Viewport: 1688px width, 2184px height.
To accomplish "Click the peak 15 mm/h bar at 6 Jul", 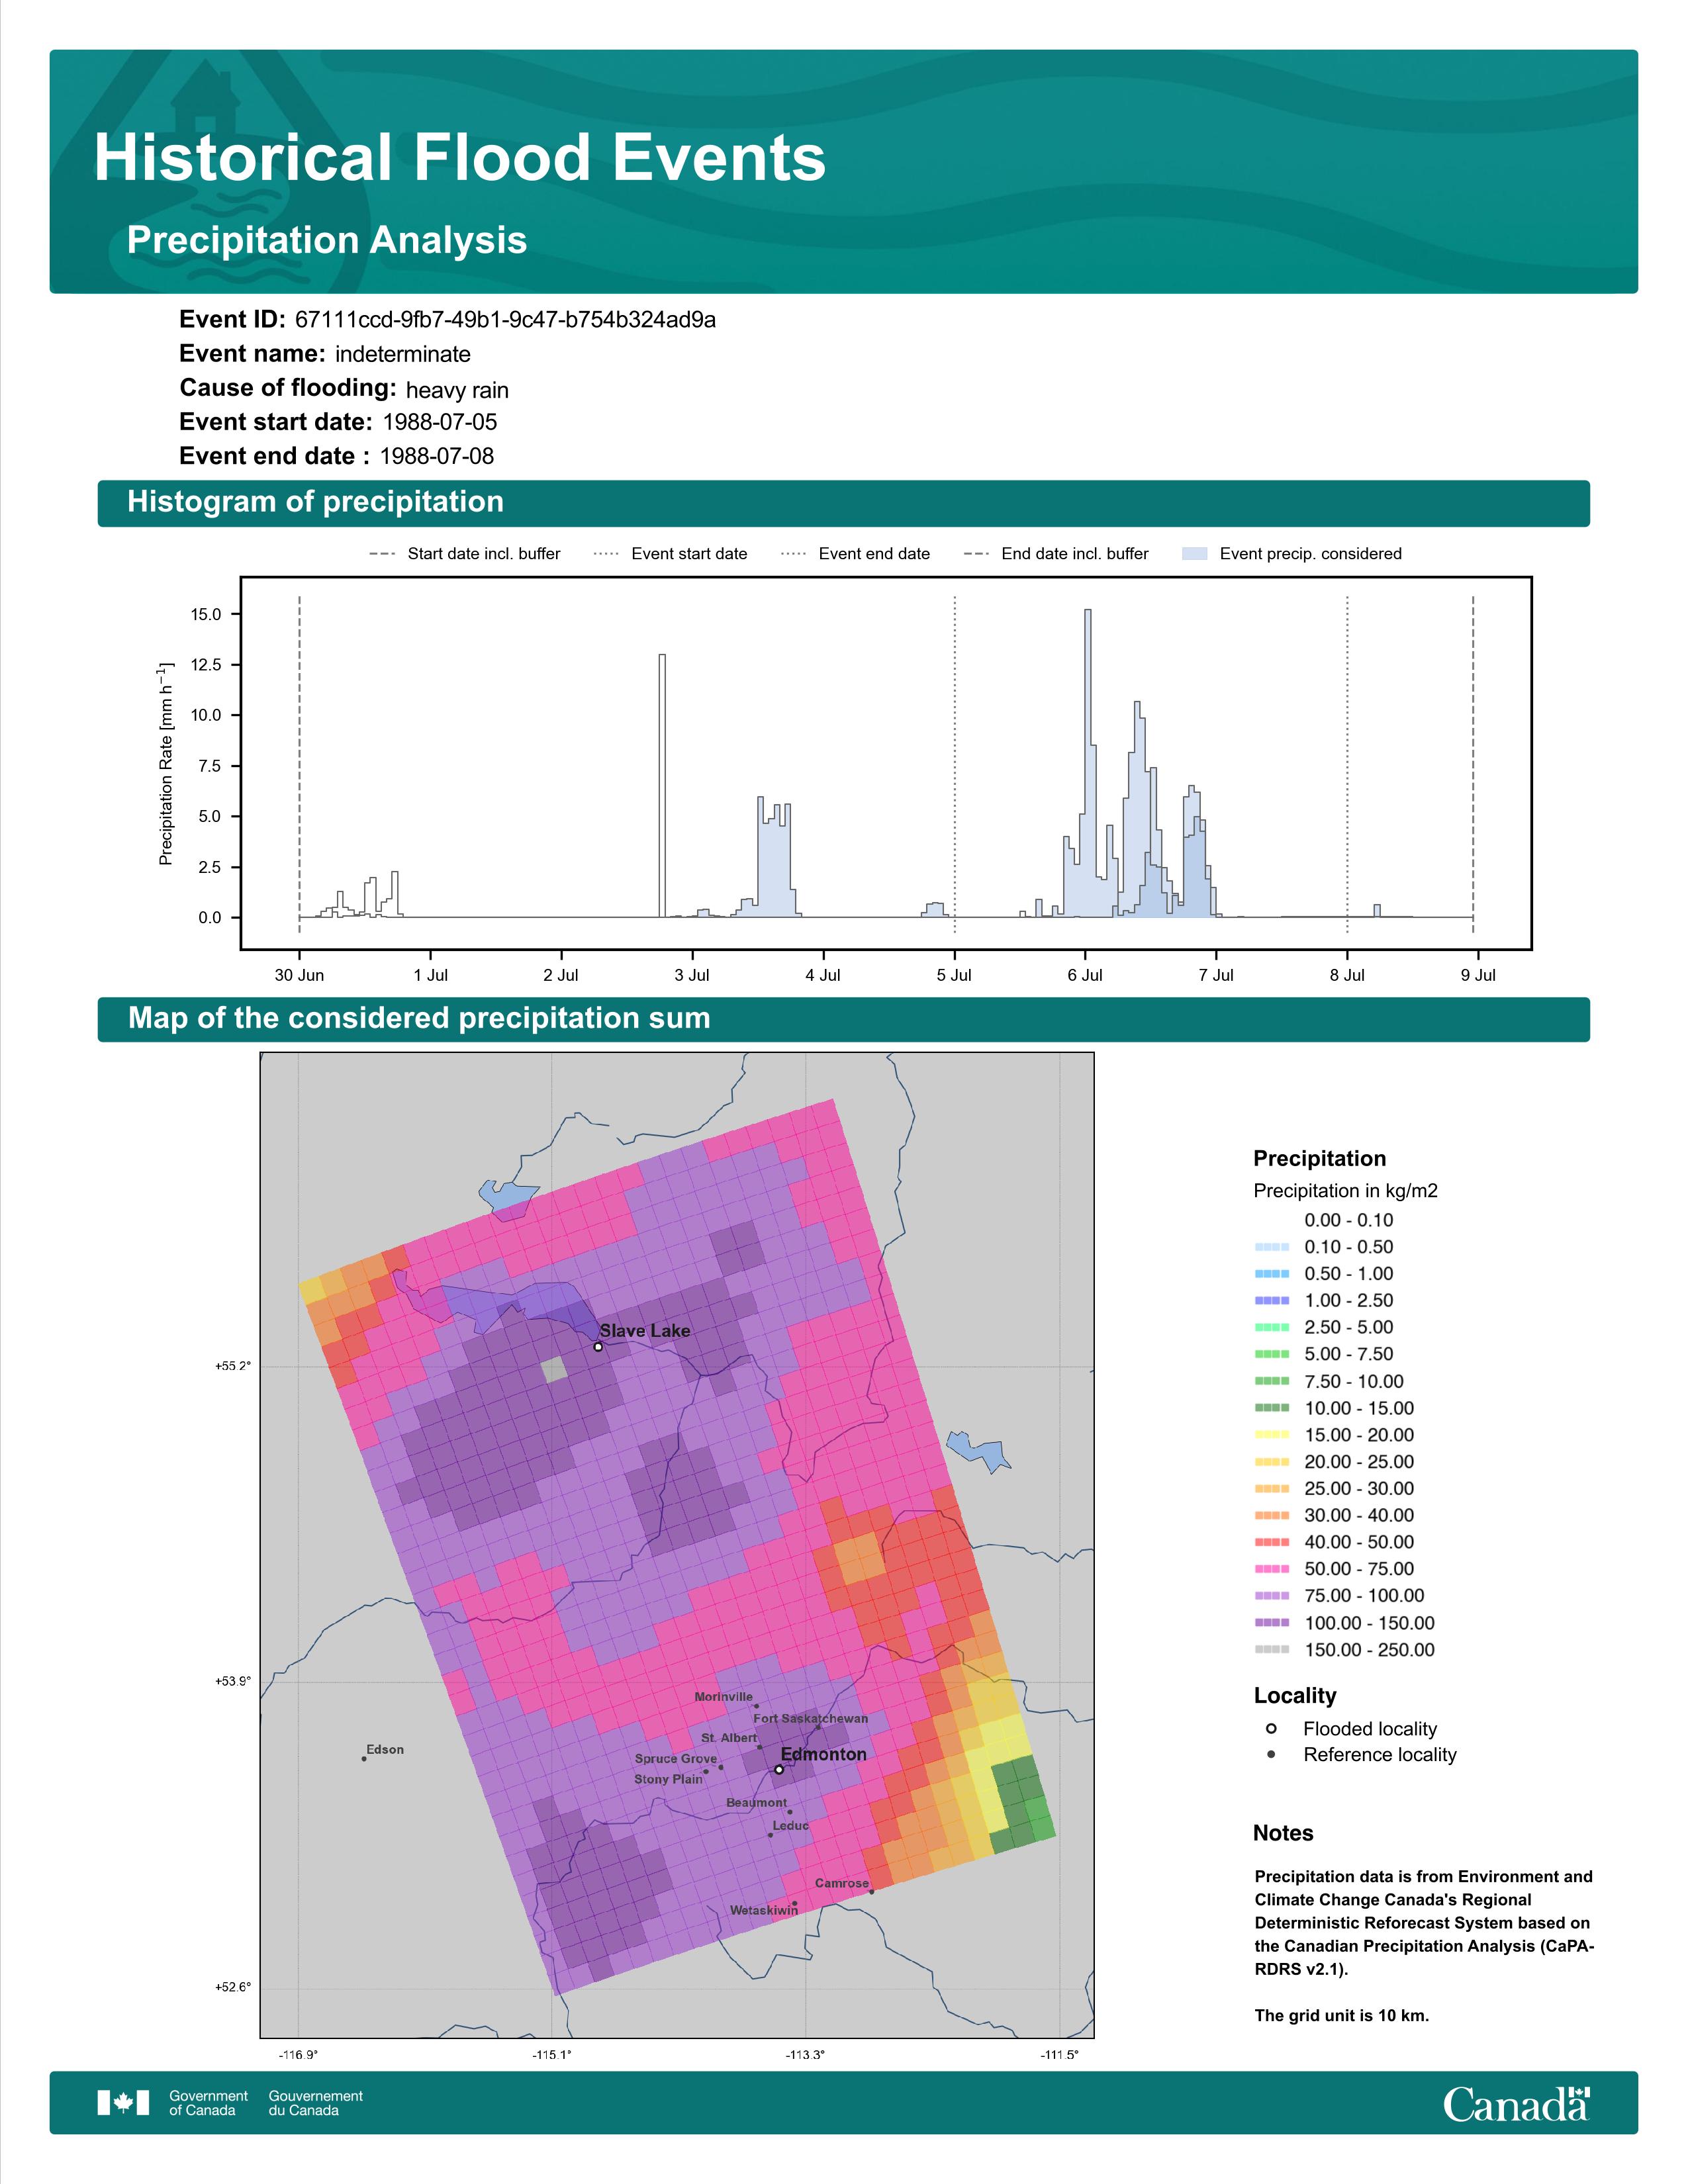I will 1088,763.
